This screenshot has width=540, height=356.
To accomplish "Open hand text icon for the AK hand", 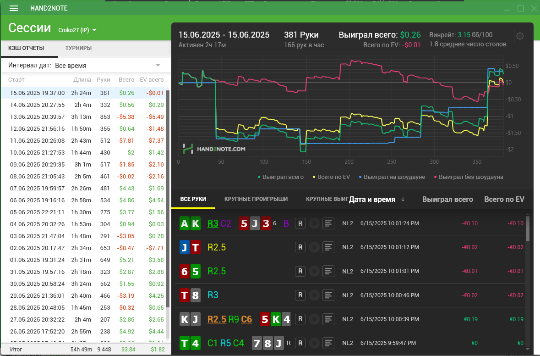I will coord(328,223).
